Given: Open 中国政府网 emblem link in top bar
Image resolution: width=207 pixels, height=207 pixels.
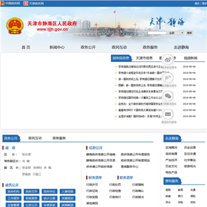Looking at the screenshot, I should 10,3.
